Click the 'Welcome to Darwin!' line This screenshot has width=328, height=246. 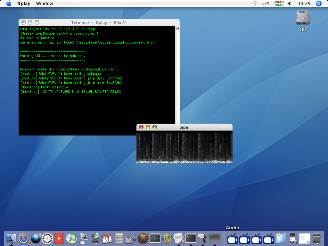(x=37, y=38)
